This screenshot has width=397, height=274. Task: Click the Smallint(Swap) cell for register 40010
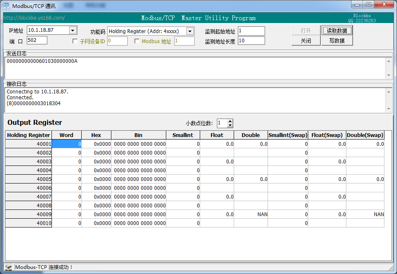pos(288,223)
